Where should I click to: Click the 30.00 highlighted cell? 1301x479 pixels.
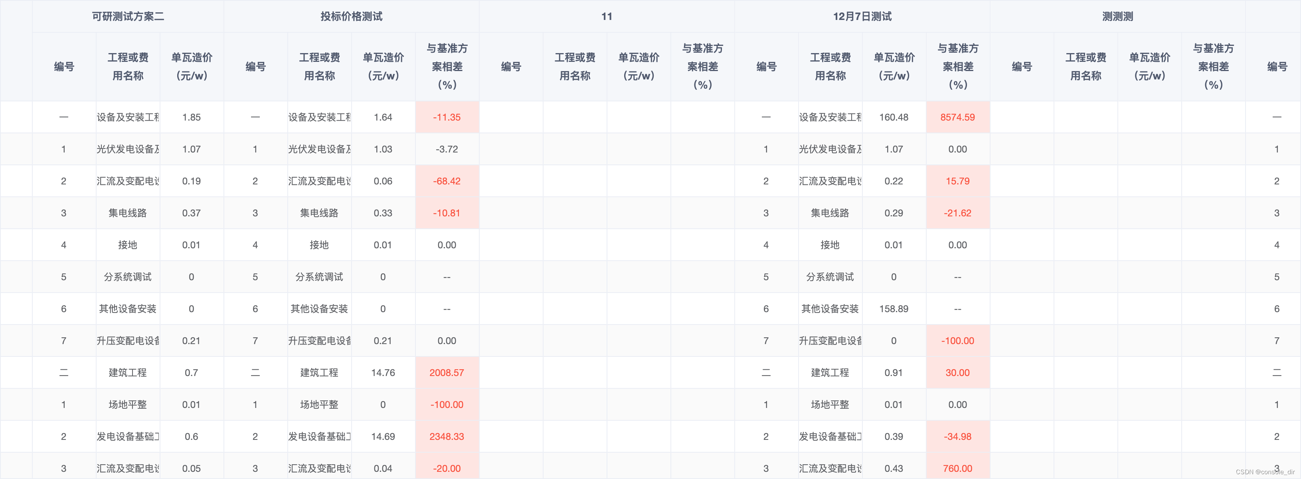pyautogui.click(x=957, y=373)
